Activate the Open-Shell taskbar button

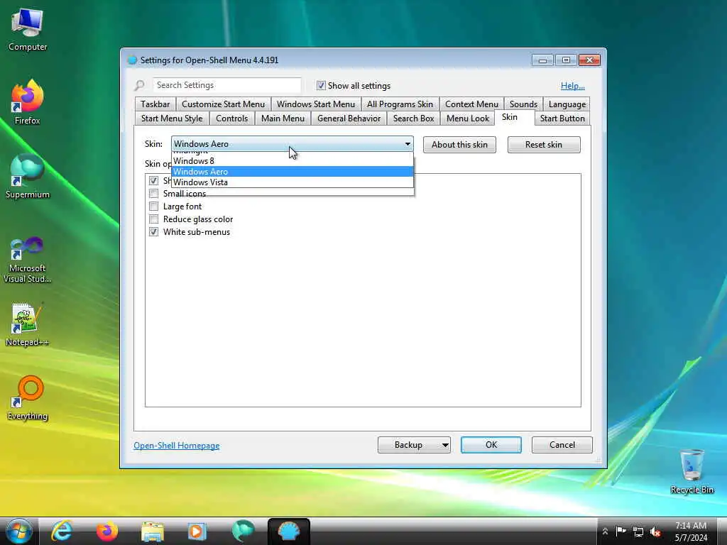[288, 531]
